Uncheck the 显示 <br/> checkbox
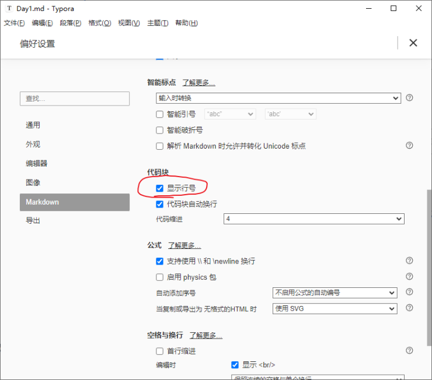This screenshot has width=432, height=380. pyautogui.click(x=235, y=365)
